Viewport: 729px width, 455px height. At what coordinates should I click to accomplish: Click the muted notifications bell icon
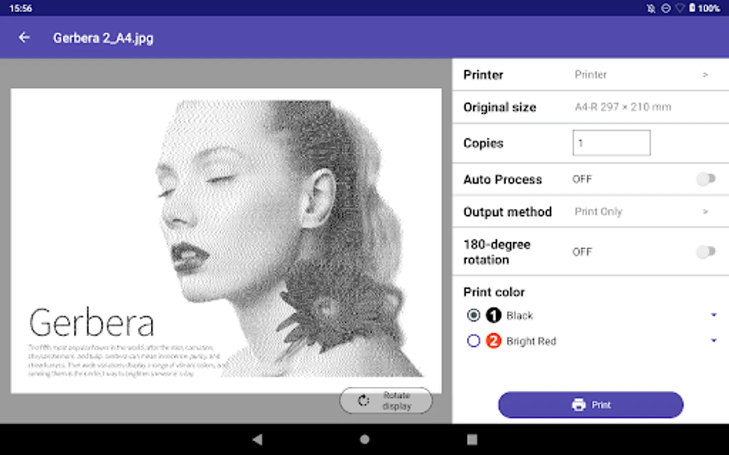click(651, 8)
